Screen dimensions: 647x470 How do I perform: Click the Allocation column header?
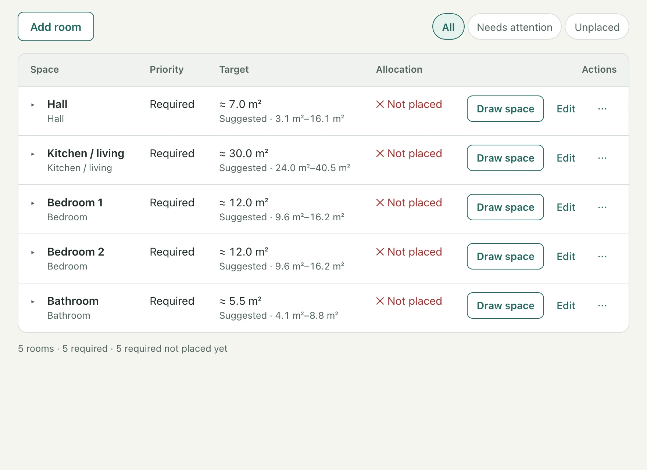click(x=399, y=69)
